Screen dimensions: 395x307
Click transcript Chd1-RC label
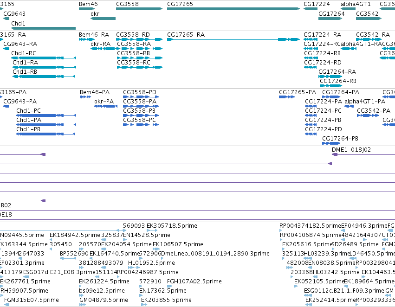(x=24, y=53)
